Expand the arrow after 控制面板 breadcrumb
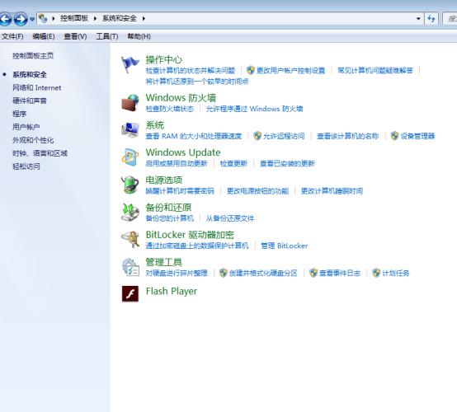 95,19
